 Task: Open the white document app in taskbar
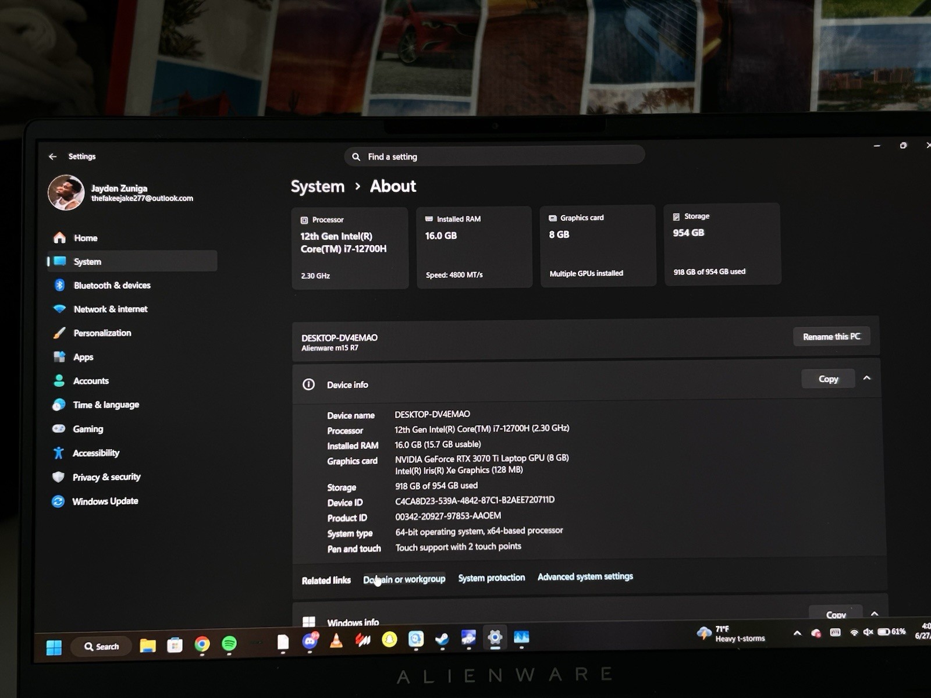click(x=283, y=642)
